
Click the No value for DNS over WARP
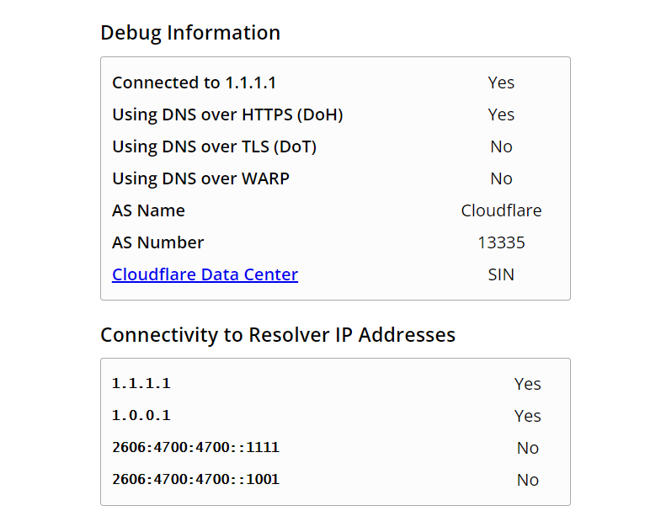501,178
